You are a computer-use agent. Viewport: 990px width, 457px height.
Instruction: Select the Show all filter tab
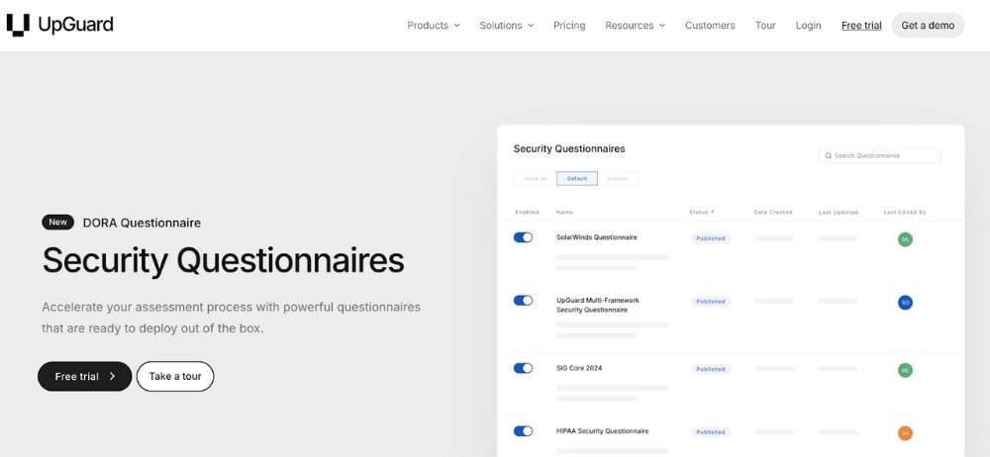[535, 179]
